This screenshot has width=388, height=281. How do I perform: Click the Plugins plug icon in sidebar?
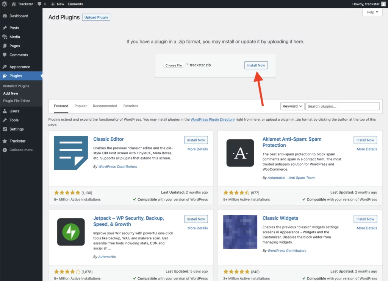pos(5,76)
